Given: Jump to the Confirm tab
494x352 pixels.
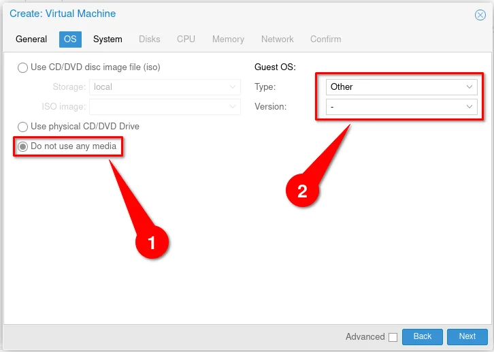Looking at the screenshot, I should pyautogui.click(x=325, y=39).
